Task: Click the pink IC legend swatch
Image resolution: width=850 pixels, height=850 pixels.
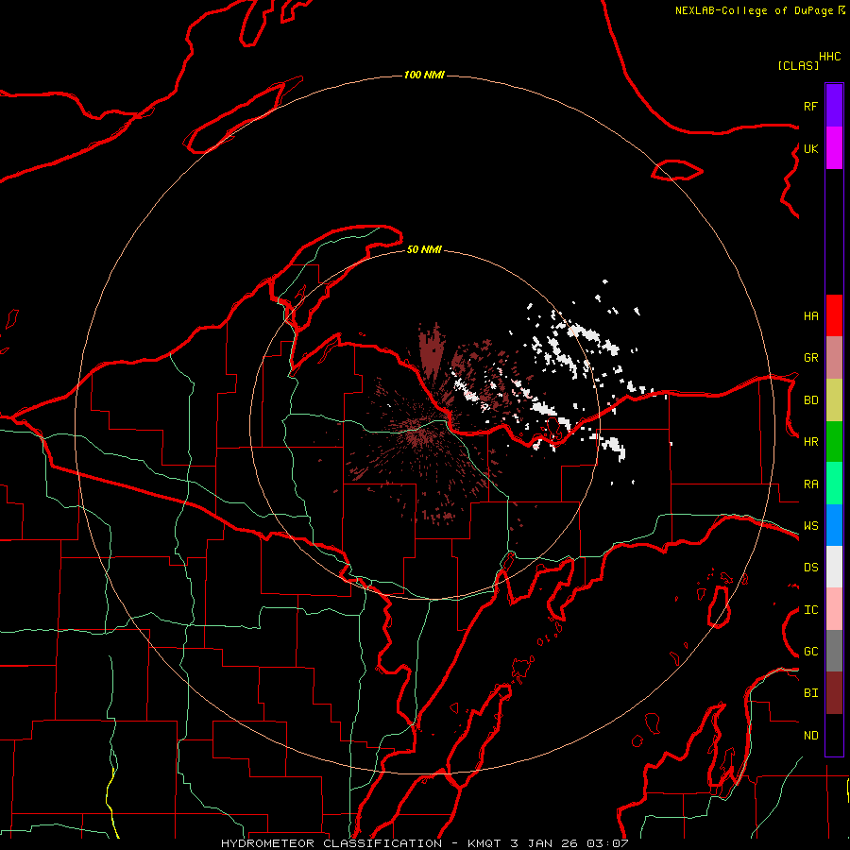Action: pyautogui.click(x=834, y=609)
